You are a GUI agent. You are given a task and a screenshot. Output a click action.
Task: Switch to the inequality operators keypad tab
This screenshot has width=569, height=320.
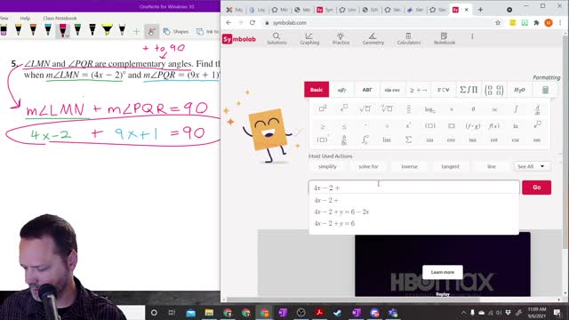click(418, 90)
